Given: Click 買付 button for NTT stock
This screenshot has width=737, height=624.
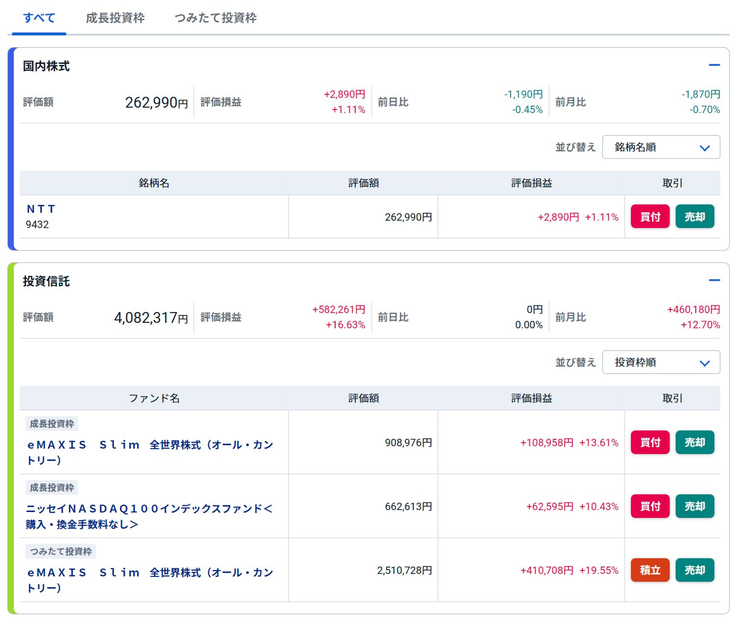Looking at the screenshot, I should (x=650, y=217).
